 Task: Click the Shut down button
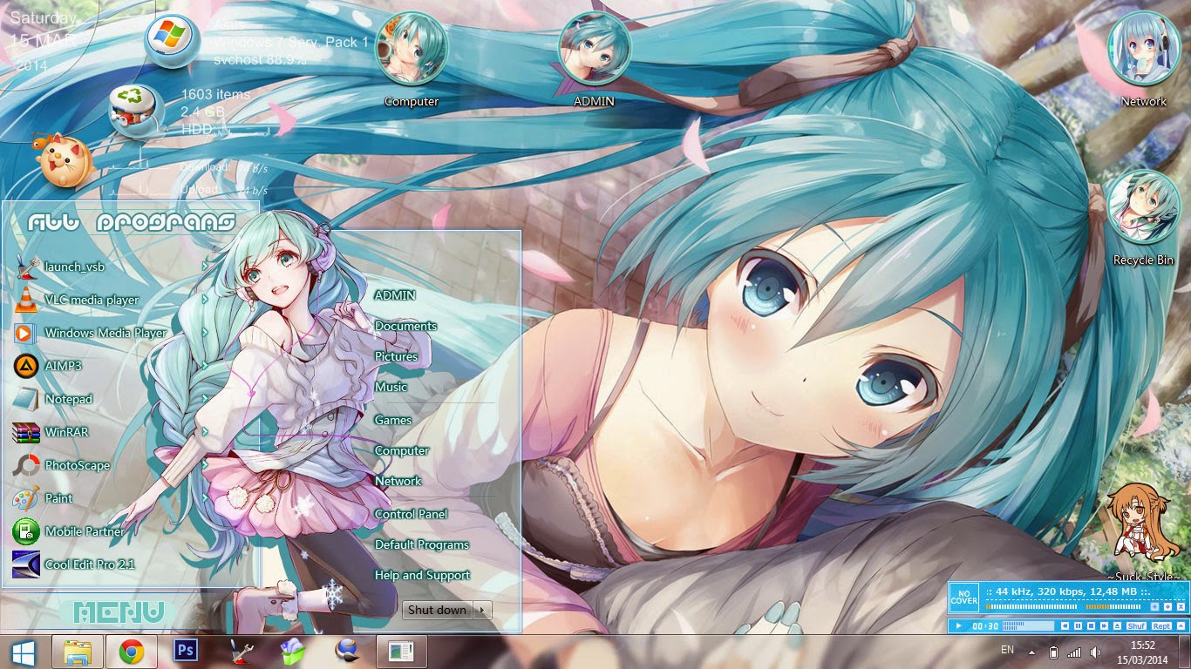pos(438,610)
